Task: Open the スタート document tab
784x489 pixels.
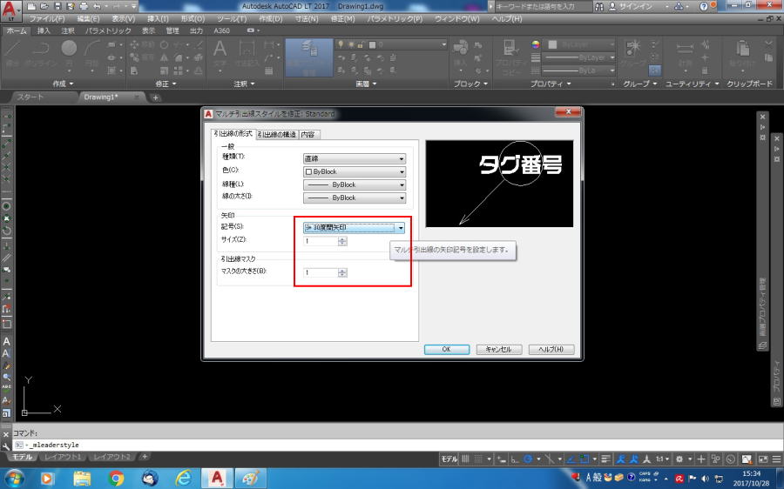Action: 31,97
